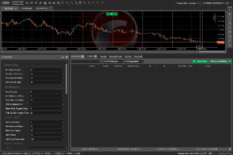Open the indicators icon in top toolbar

40,3
